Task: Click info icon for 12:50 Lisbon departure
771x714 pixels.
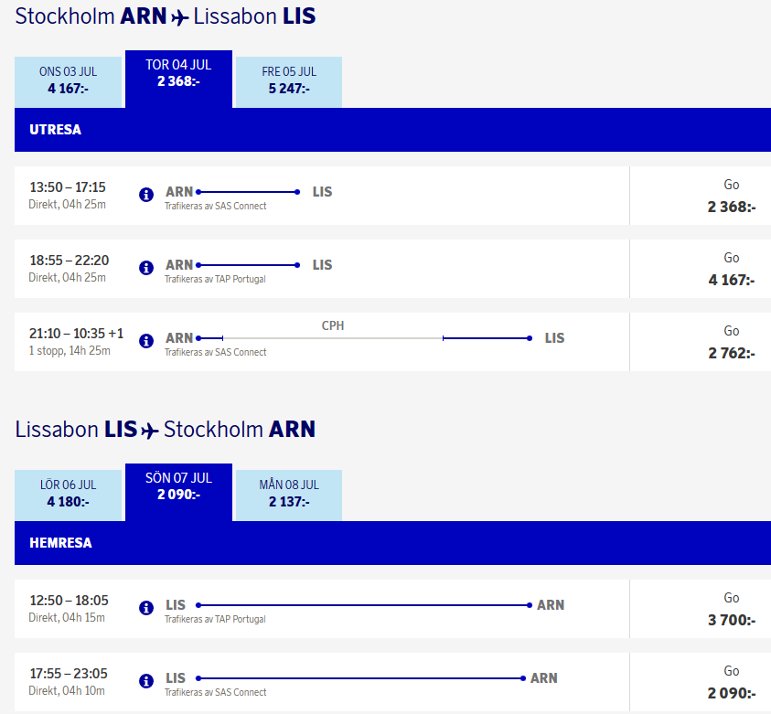Action: [x=146, y=608]
